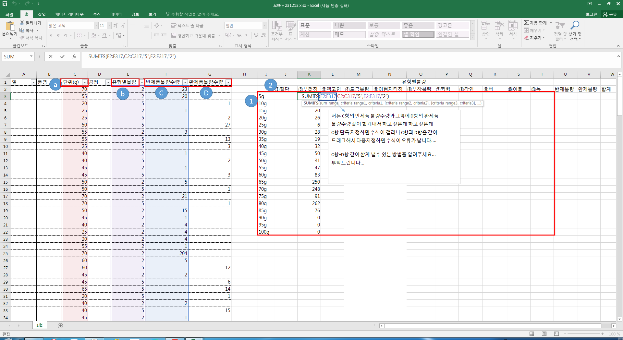Click the Find & Select magnifier icon
The image size is (623, 340).
pos(575,25)
